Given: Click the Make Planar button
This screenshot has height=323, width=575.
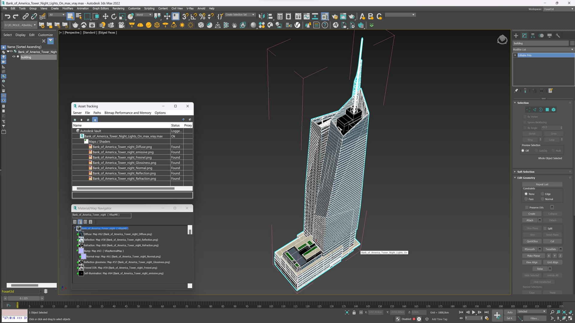Looking at the screenshot, I should coord(533,256).
